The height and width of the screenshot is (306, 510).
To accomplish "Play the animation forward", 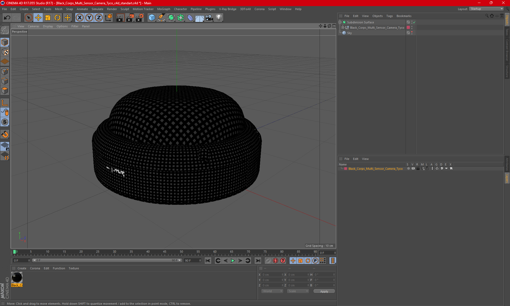I will [x=233, y=261].
